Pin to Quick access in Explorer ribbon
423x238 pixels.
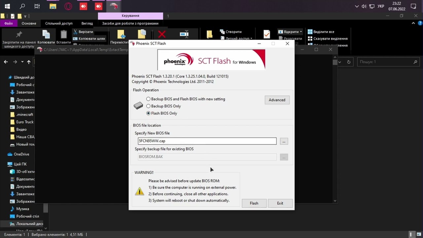tap(19, 39)
